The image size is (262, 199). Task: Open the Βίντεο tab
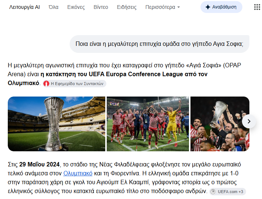pyautogui.click(x=101, y=7)
